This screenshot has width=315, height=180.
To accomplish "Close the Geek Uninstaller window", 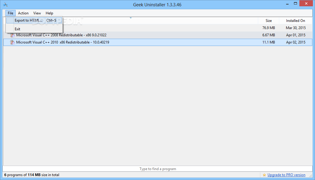I will [306, 3].
